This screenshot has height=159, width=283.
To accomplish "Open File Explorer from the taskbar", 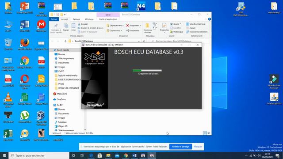I will 108,155.
